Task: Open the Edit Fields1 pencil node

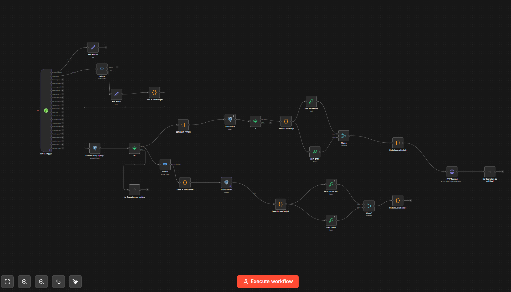Action: [93, 48]
